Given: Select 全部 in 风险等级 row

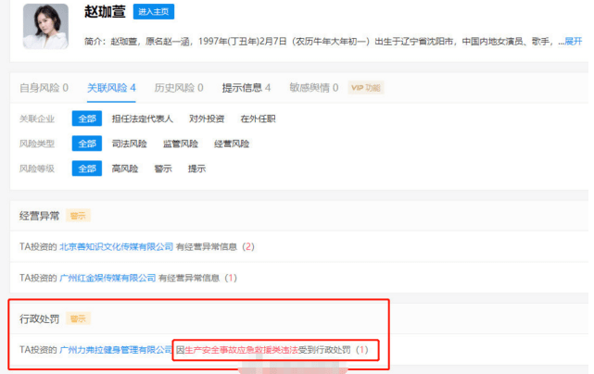Looking at the screenshot, I should click(87, 168).
